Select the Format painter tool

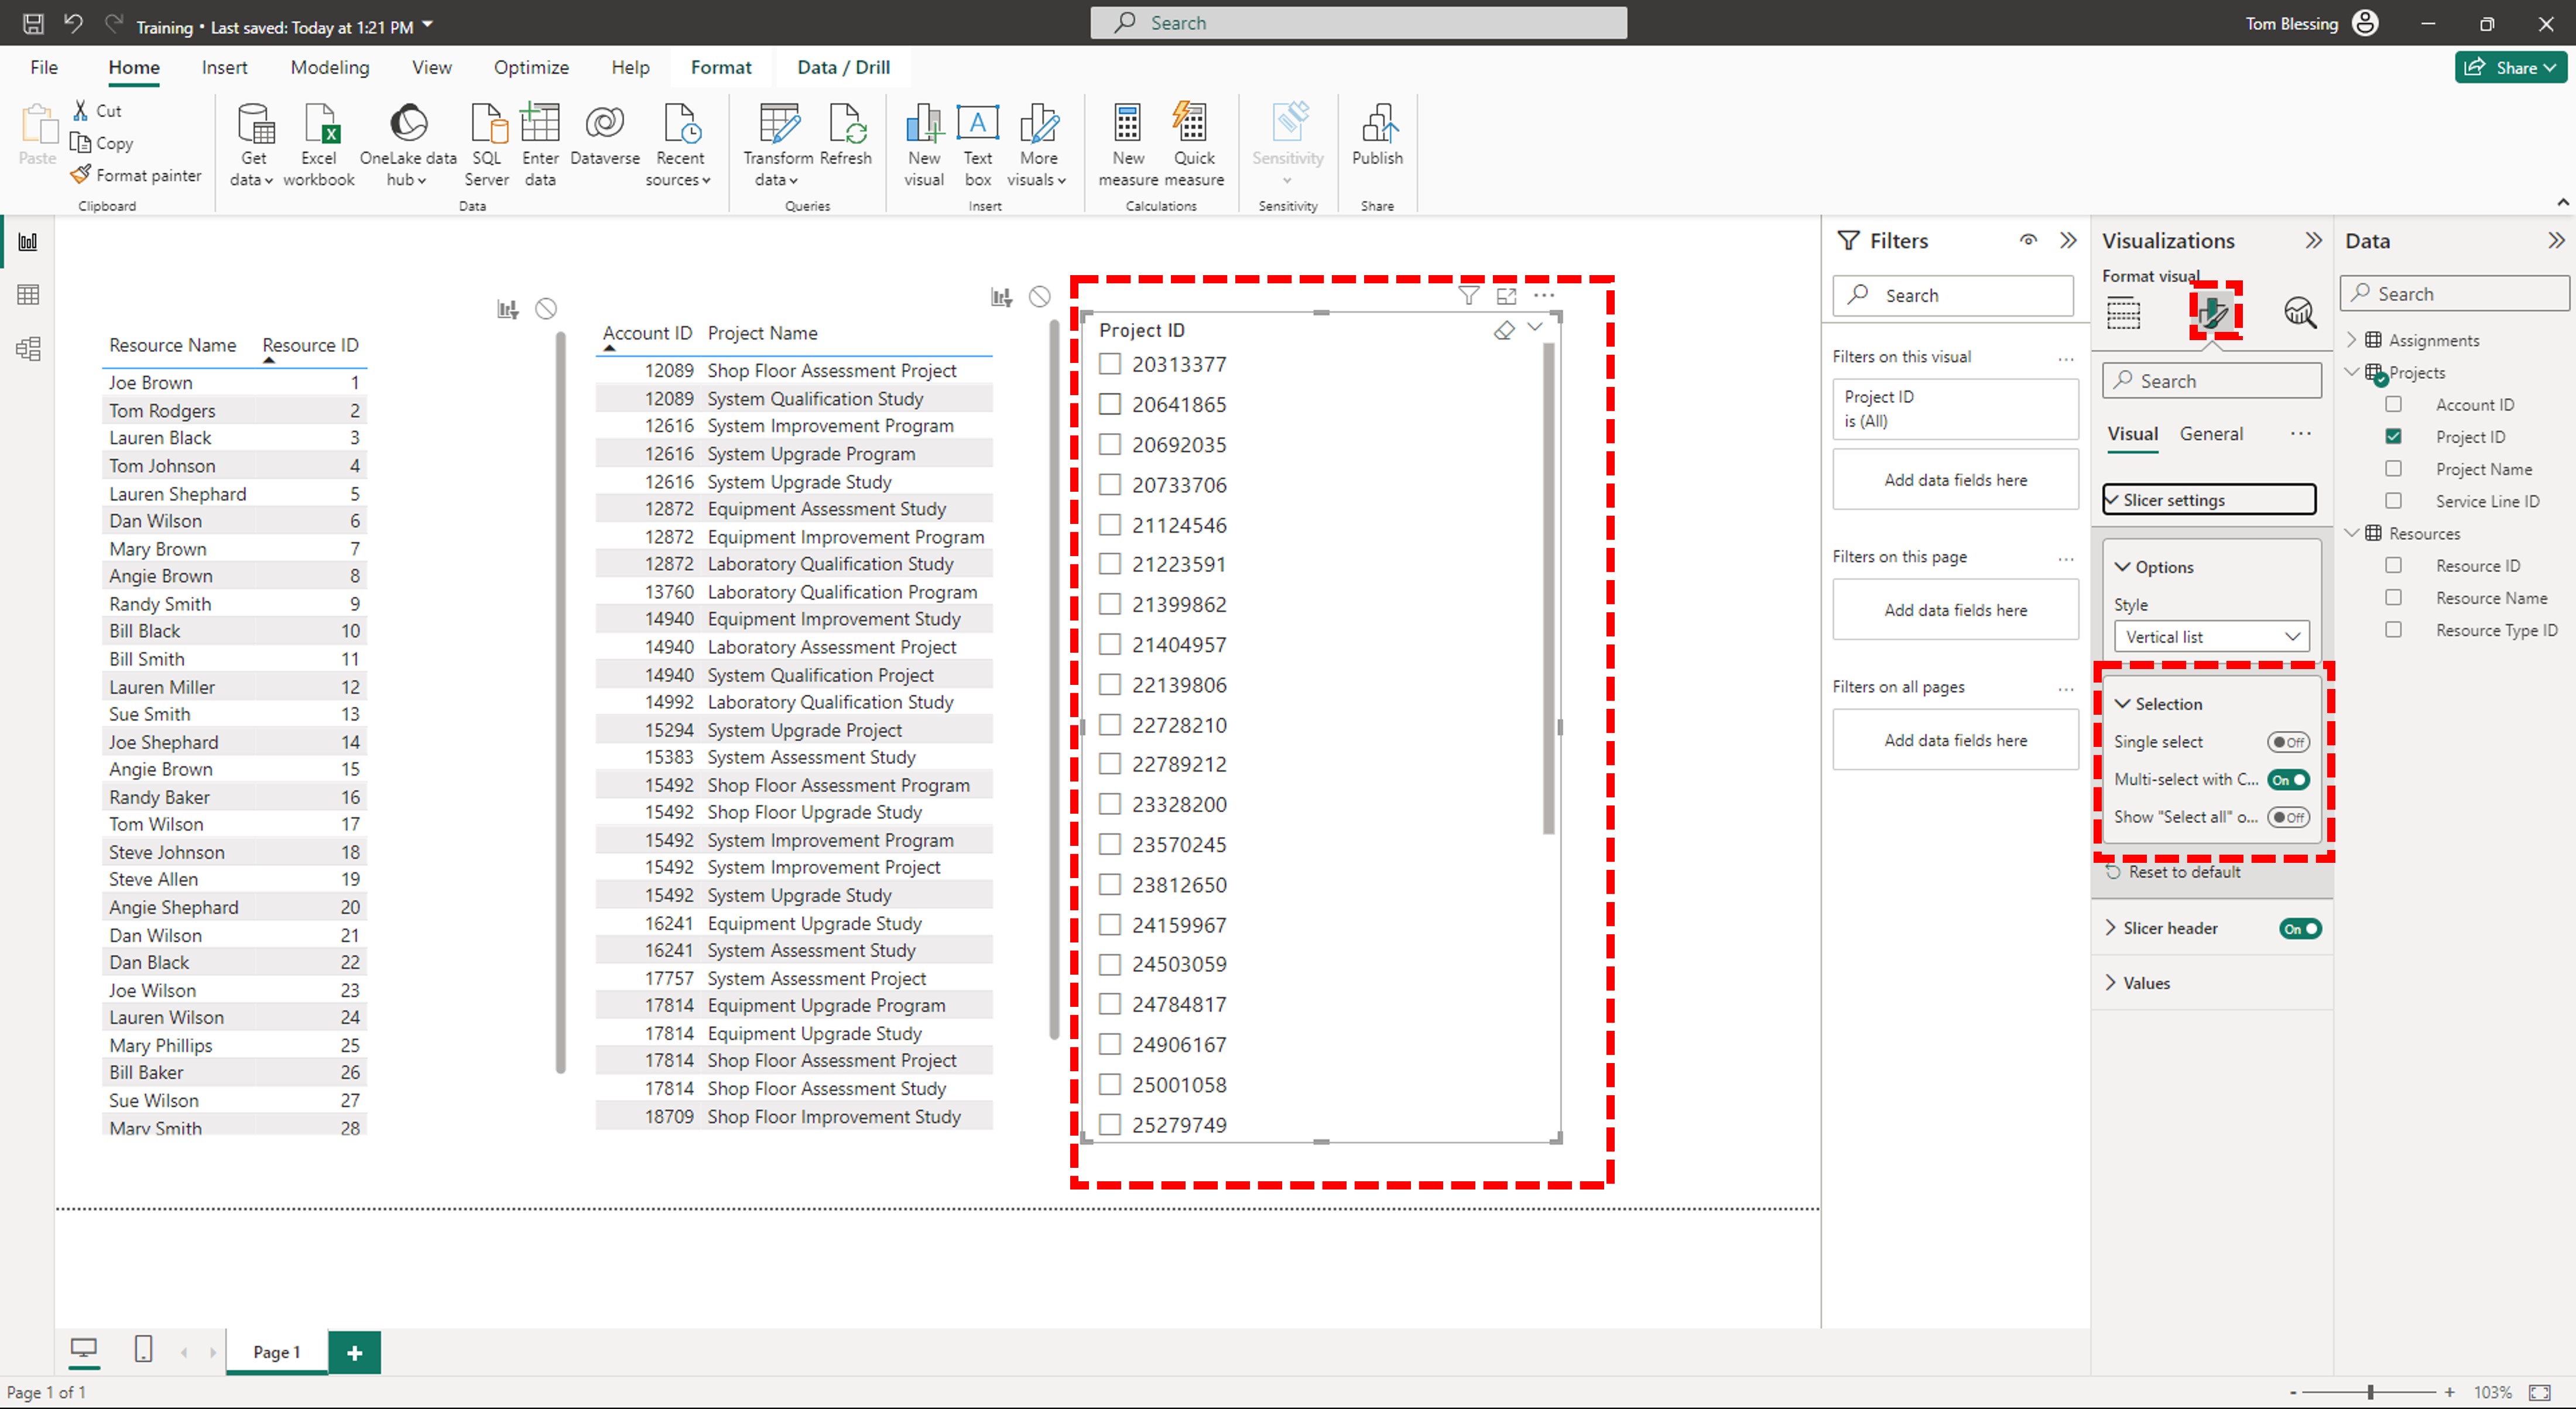click(x=136, y=174)
